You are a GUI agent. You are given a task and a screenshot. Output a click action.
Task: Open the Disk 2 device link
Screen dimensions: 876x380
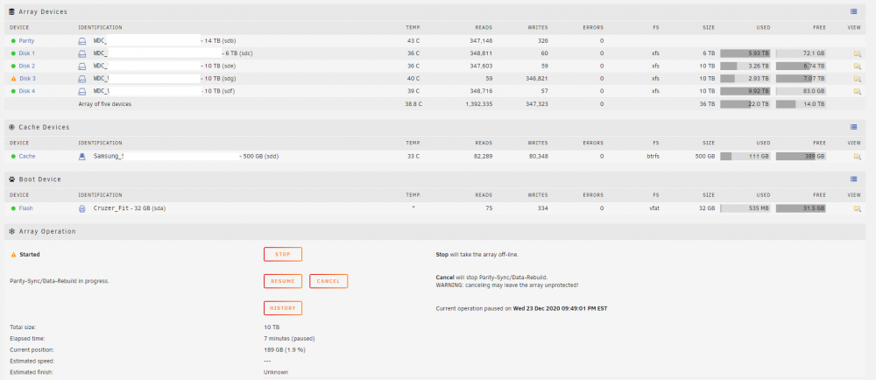tap(27, 66)
